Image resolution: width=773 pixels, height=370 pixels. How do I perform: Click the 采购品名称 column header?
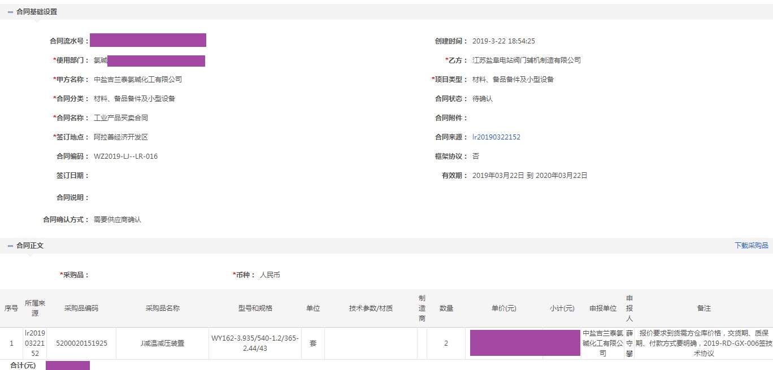pyautogui.click(x=163, y=308)
